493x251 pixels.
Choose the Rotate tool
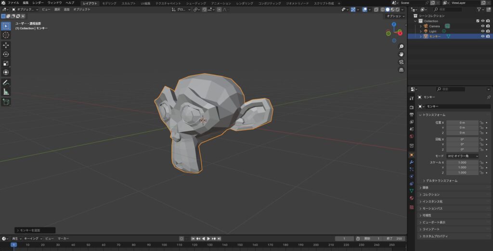(x=6, y=54)
